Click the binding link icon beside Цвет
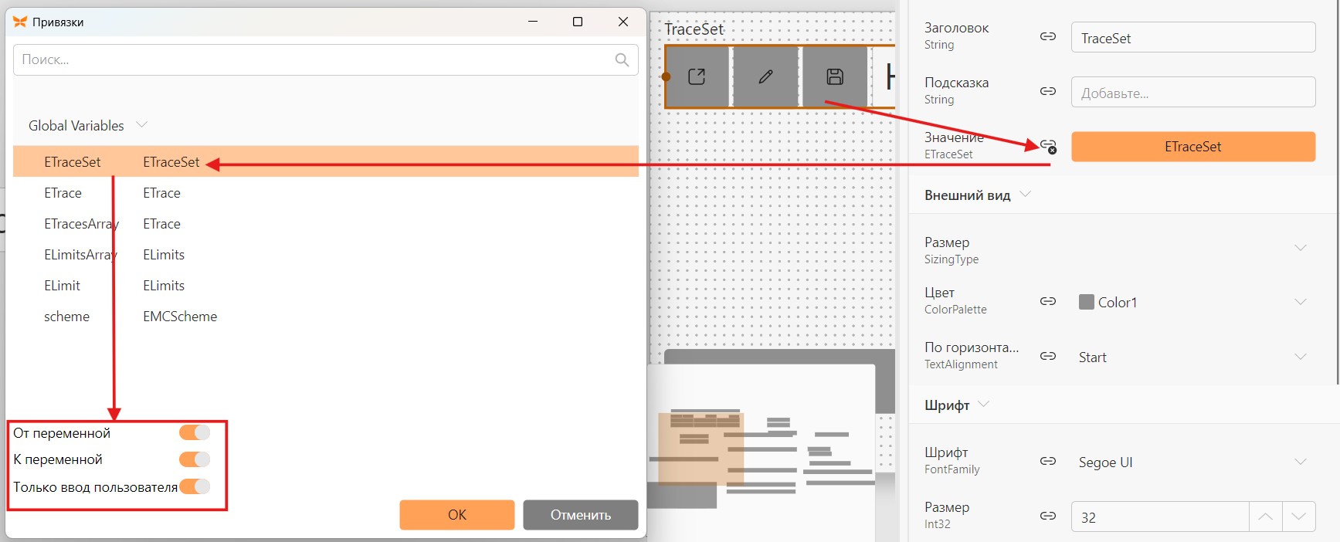 [x=1048, y=301]
